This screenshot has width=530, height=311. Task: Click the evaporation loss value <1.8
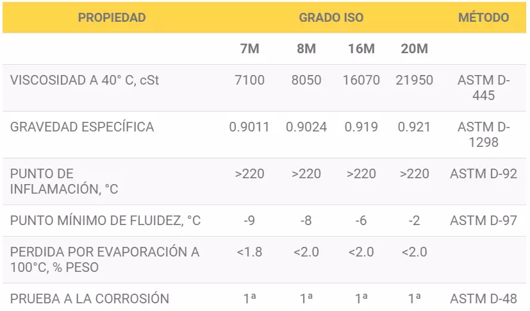pos(249,252)
